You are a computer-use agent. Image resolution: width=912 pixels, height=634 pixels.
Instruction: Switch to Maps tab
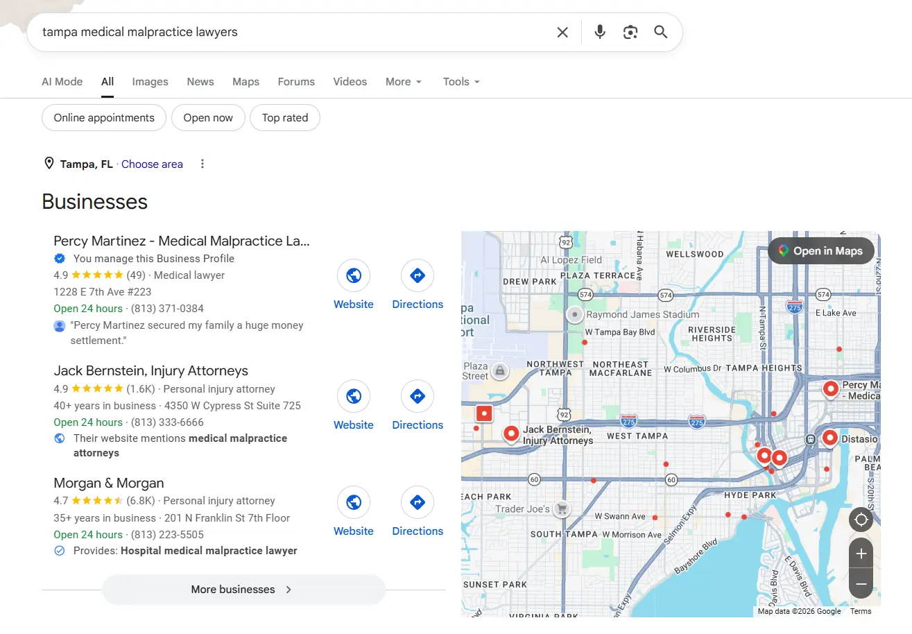point(246,82)
